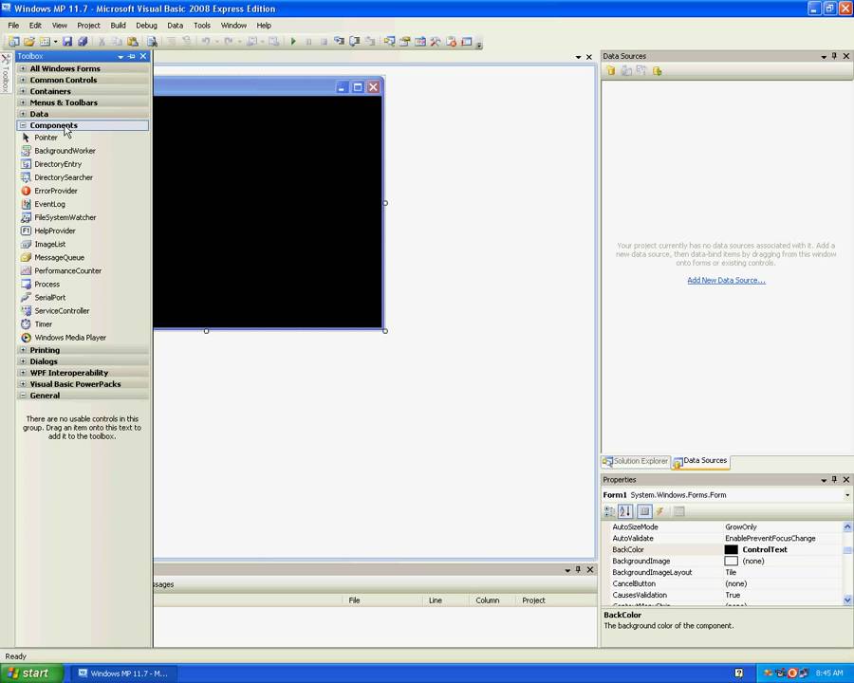Add a new data source icon
The width and height of the screenshot is (854, 683).
coord(610,71)
